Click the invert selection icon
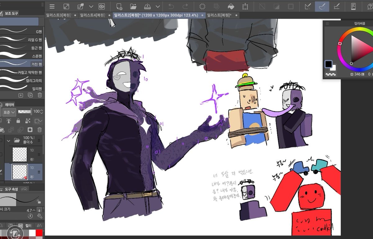Image resolution: width=373 pixels, height=239 pixels. pyautogui.click(x=277, y=6)
